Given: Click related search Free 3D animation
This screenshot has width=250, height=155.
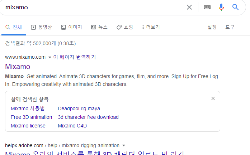Looking at the screenshot, I should pyautogui.click(x=32, y=117).
